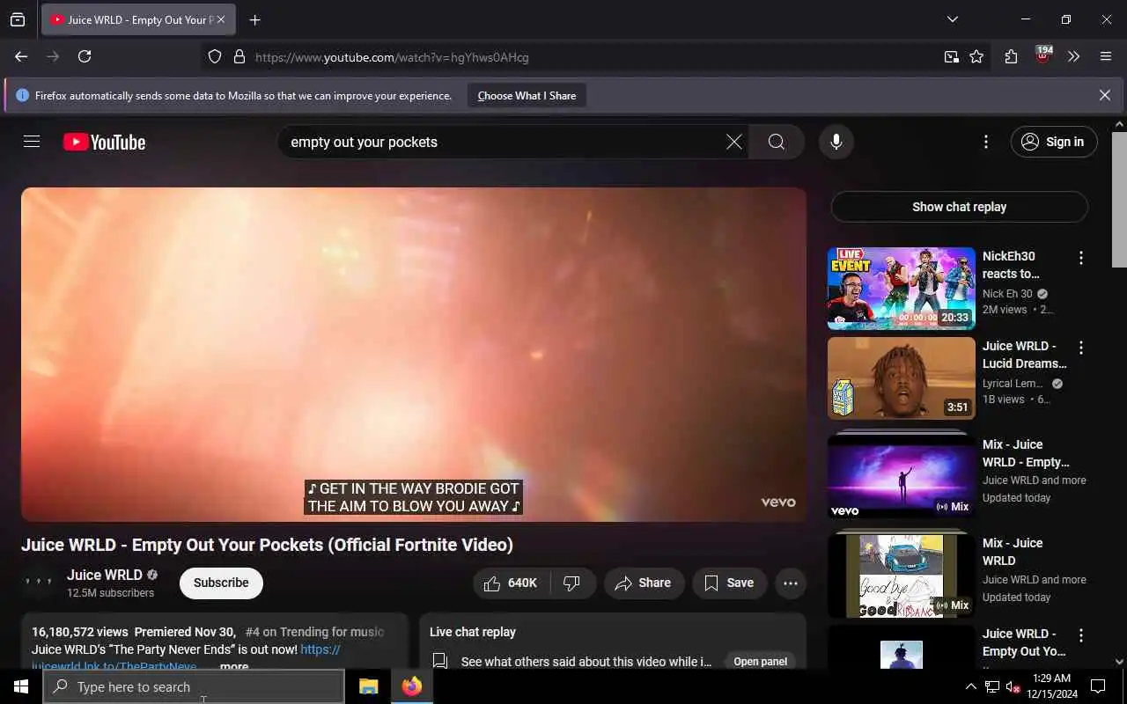The height and width of the screenshot is (704, 1127).
Task: Open options for the Lucid Dreams video
Action: click(x=1080, y=348)
